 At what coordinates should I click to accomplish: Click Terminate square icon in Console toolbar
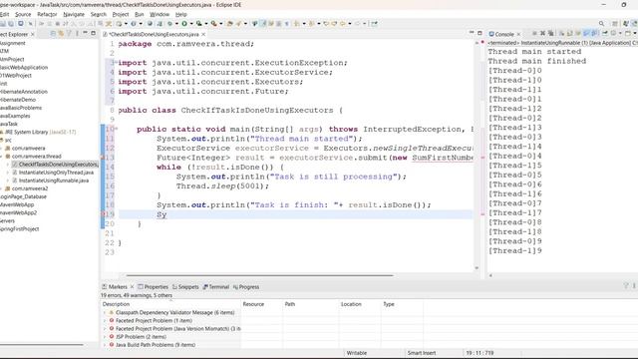click(534, 33)
